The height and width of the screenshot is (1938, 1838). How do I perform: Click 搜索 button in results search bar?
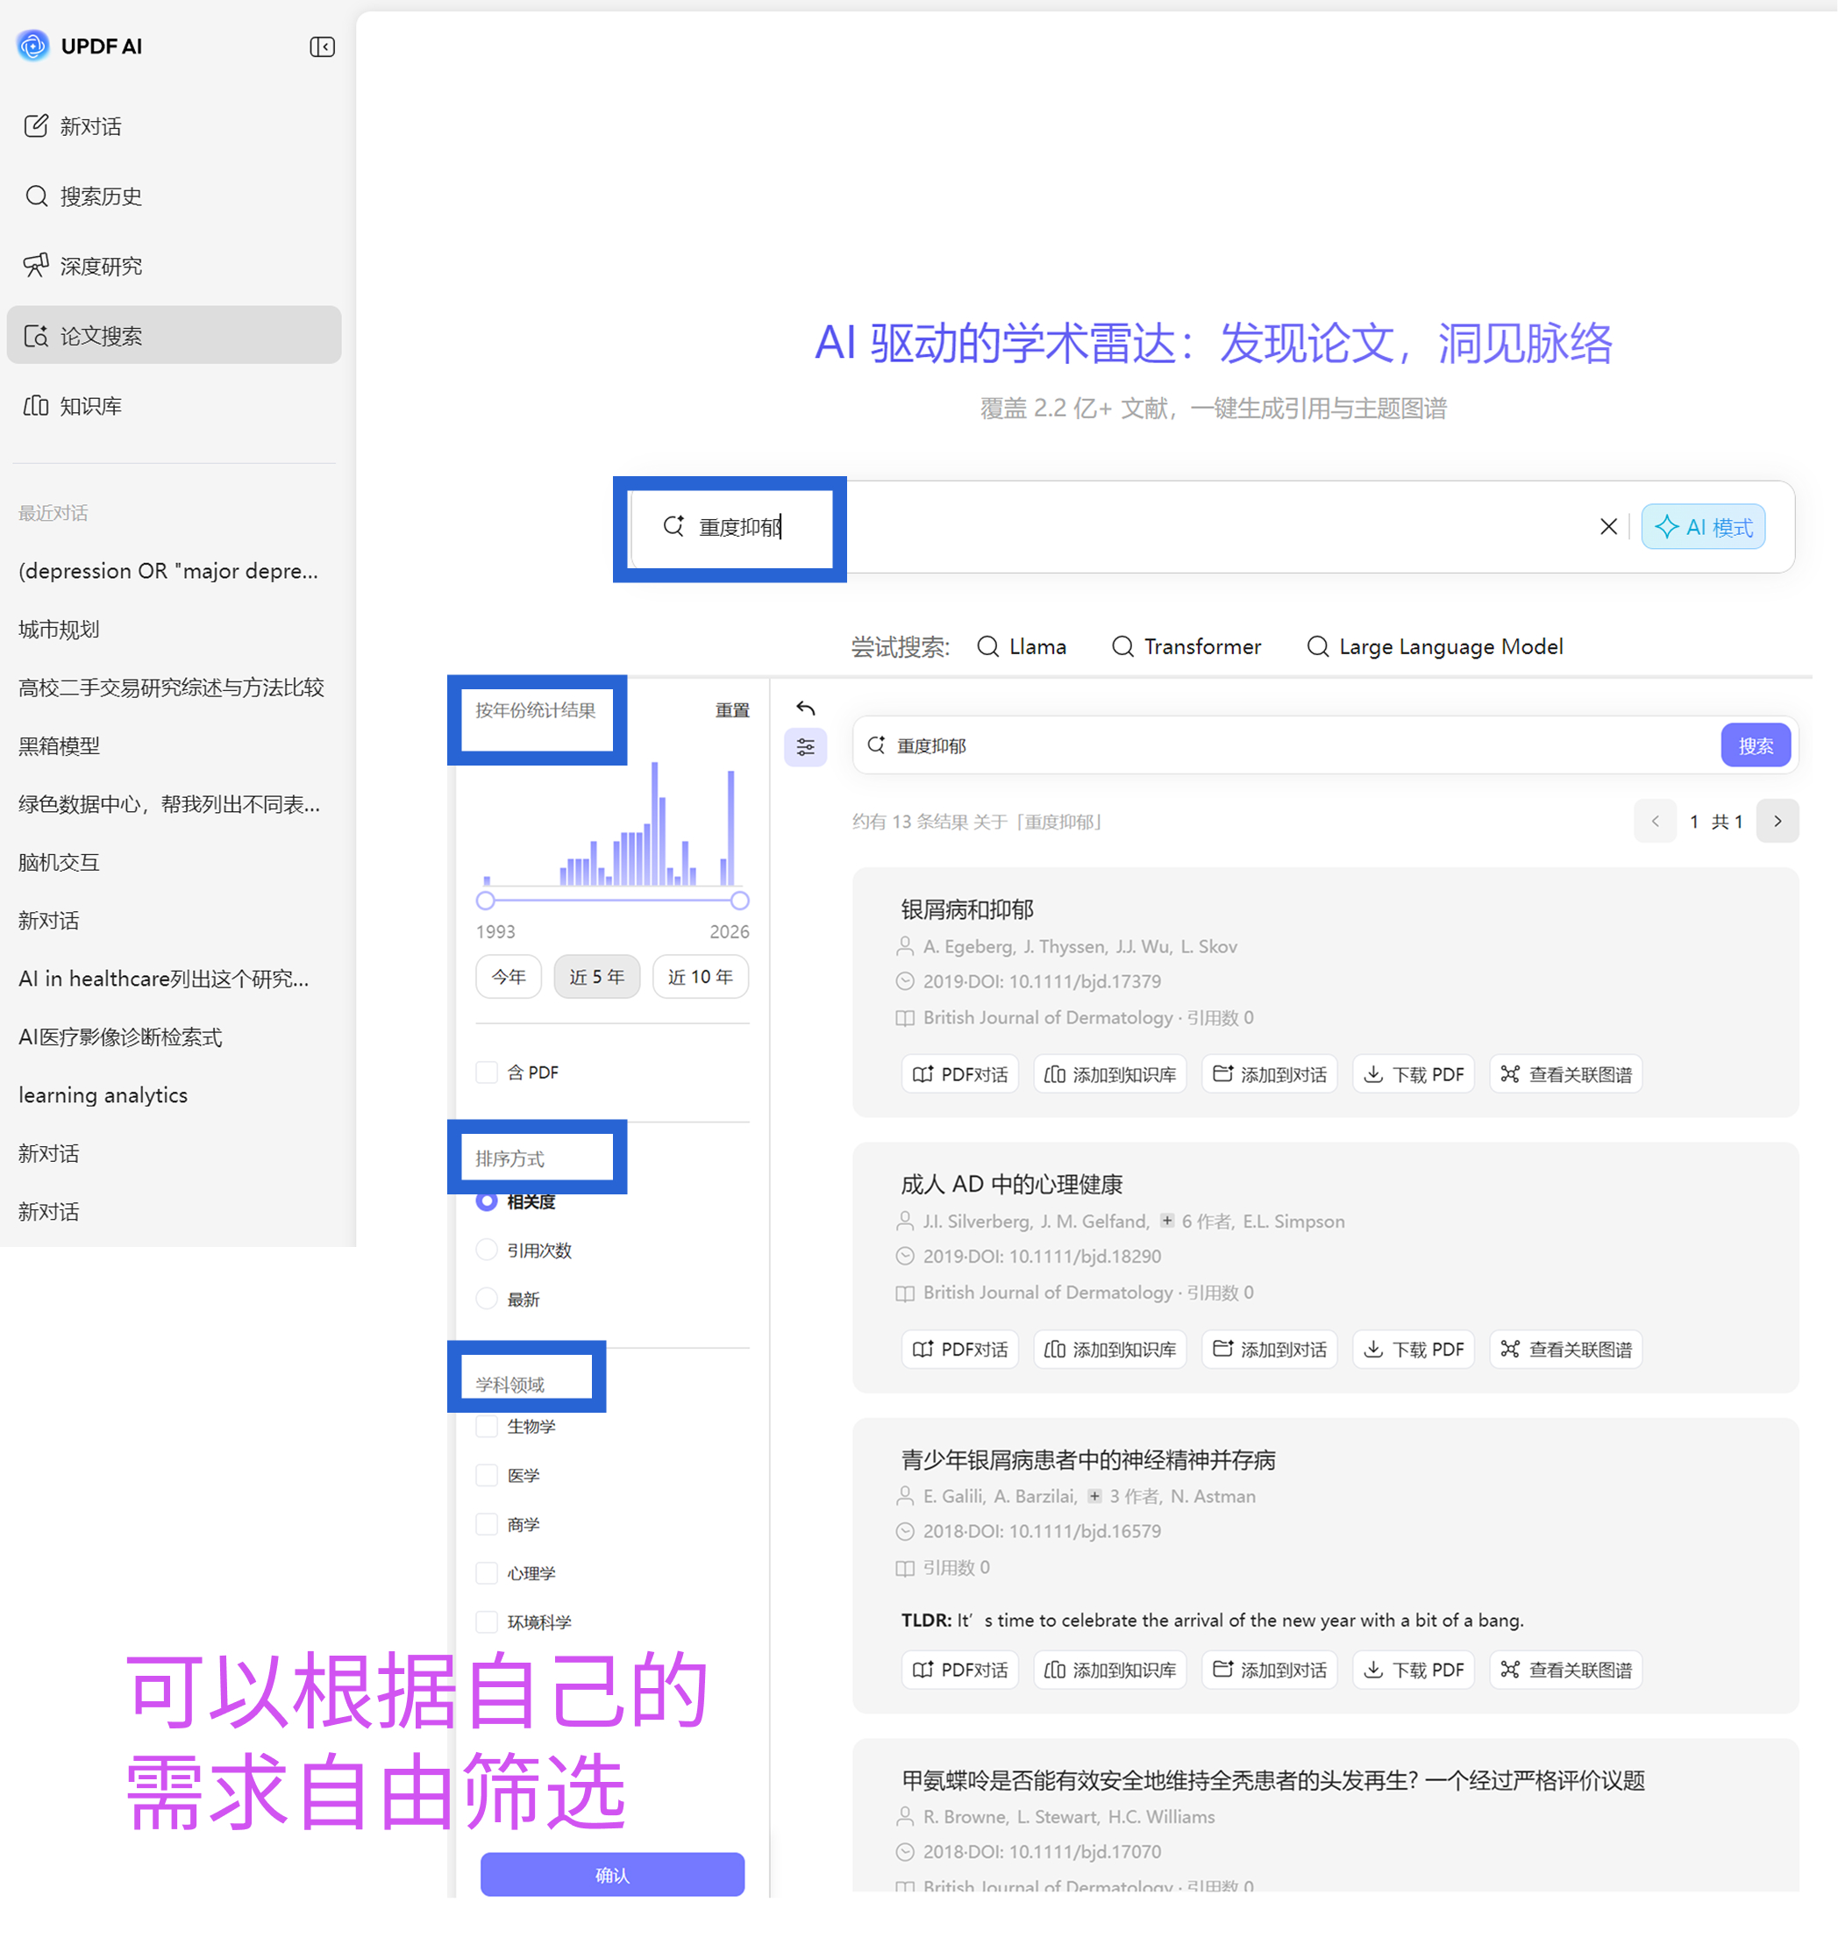tap(1755, 745)
